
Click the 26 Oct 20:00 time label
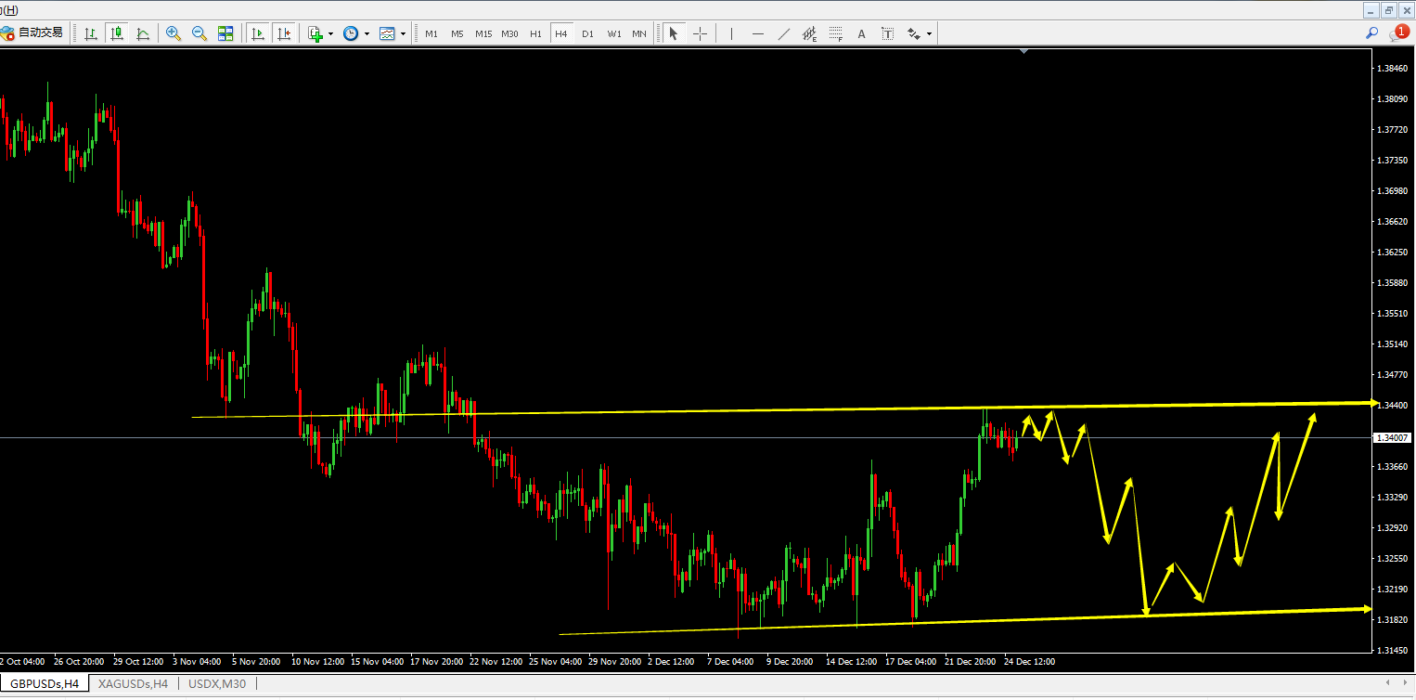79,662
